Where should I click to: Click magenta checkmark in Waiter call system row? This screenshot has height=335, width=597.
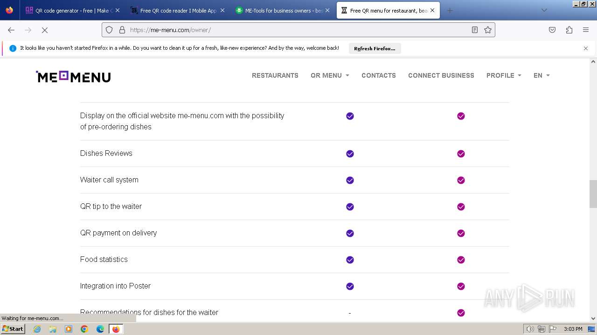tap(461, 180)
